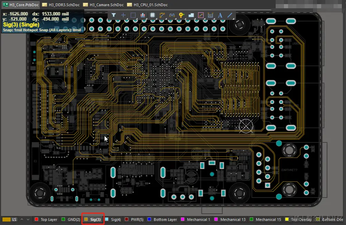The image size is (346, 225).
Task: Click the Sig(4) cyan color swatch
Action: (107, 219)
